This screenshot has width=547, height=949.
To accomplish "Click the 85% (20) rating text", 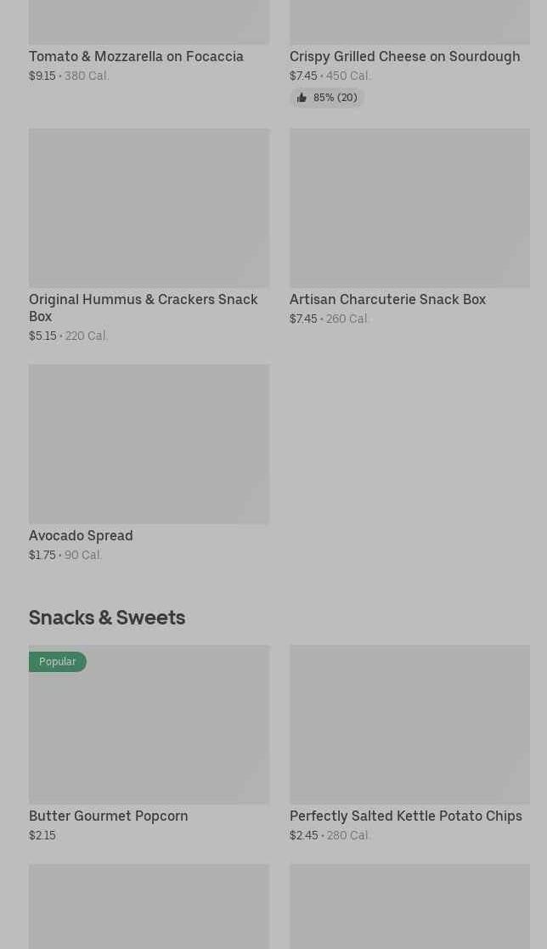I will point(335,99).
